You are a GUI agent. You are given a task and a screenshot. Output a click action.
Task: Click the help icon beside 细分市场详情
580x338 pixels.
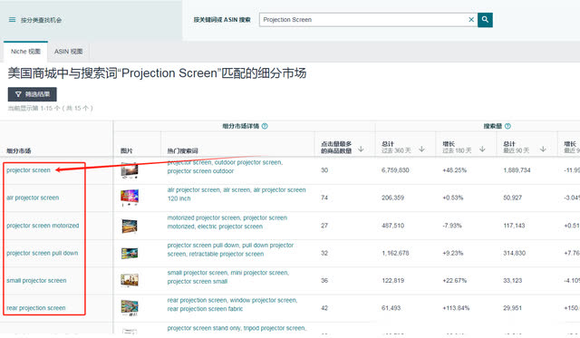tap(265, 126)
